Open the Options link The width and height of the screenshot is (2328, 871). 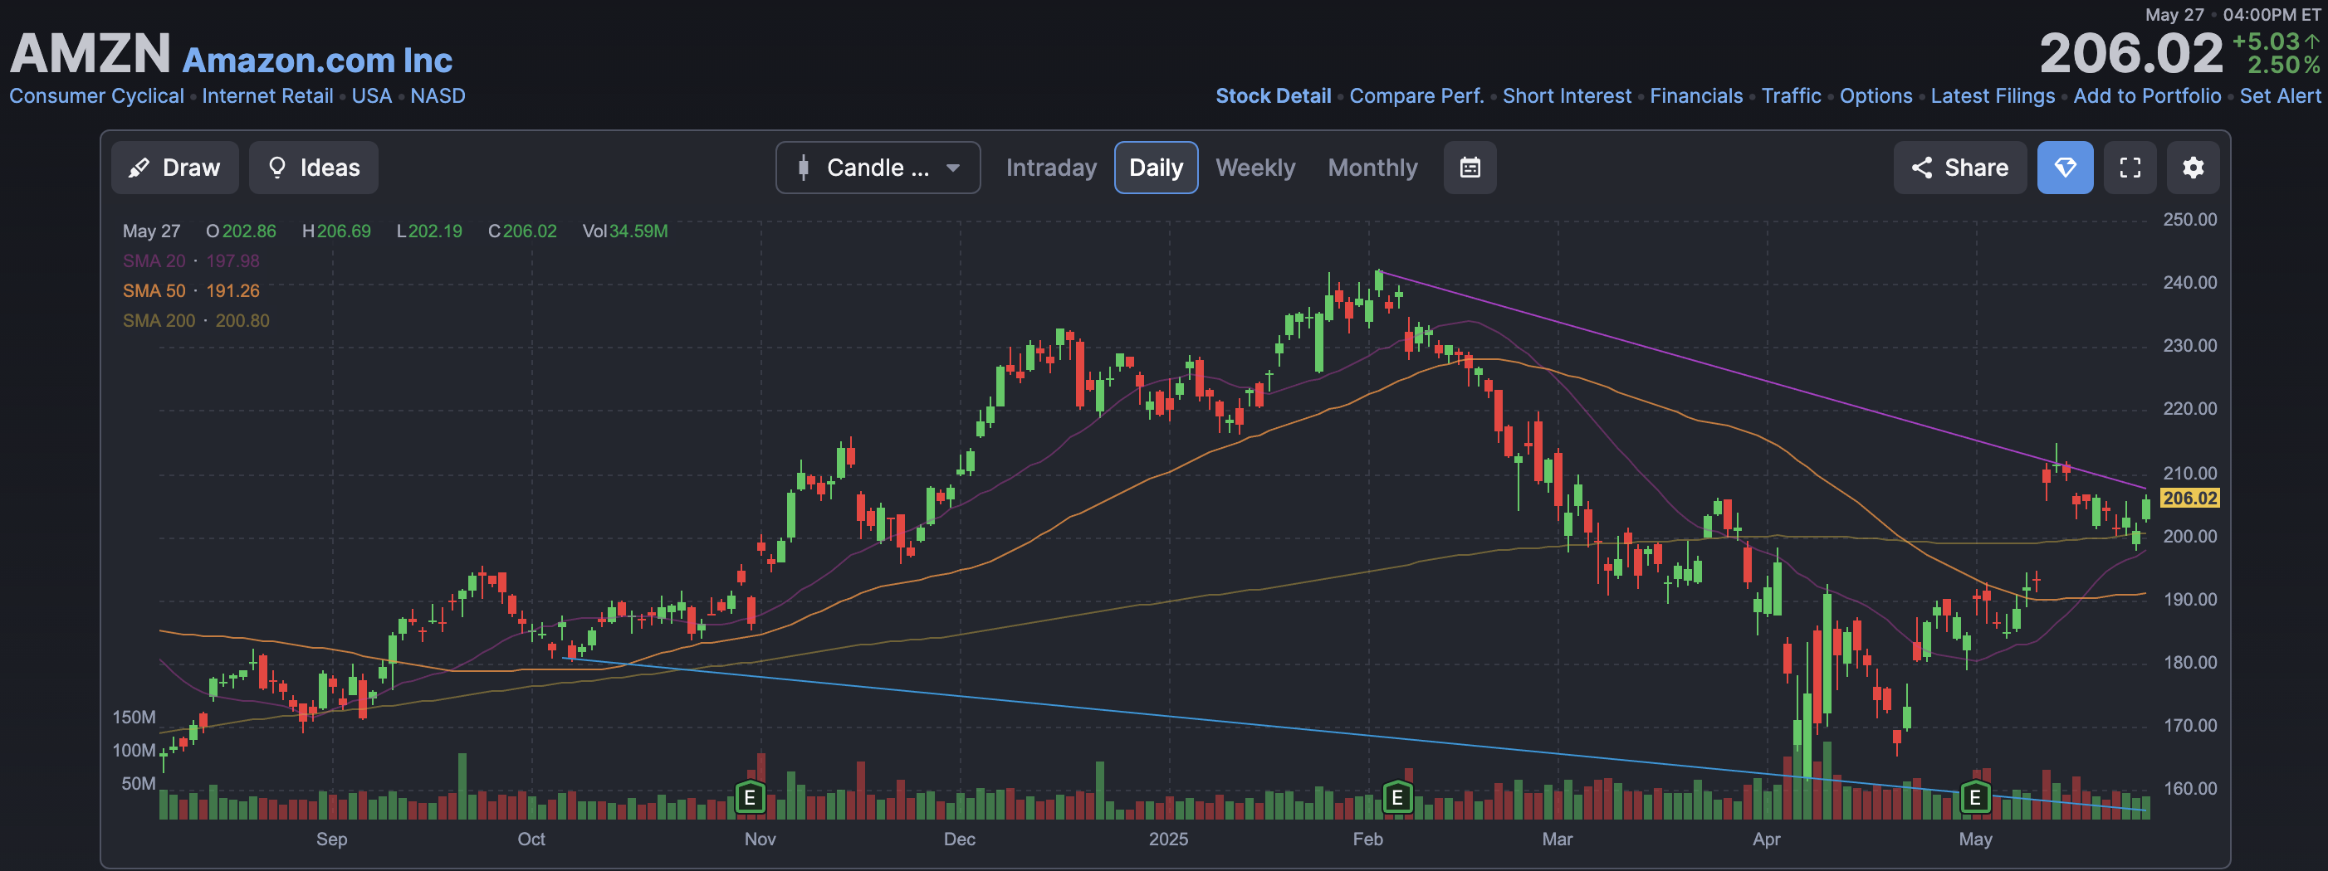(x=1876, y=95)
